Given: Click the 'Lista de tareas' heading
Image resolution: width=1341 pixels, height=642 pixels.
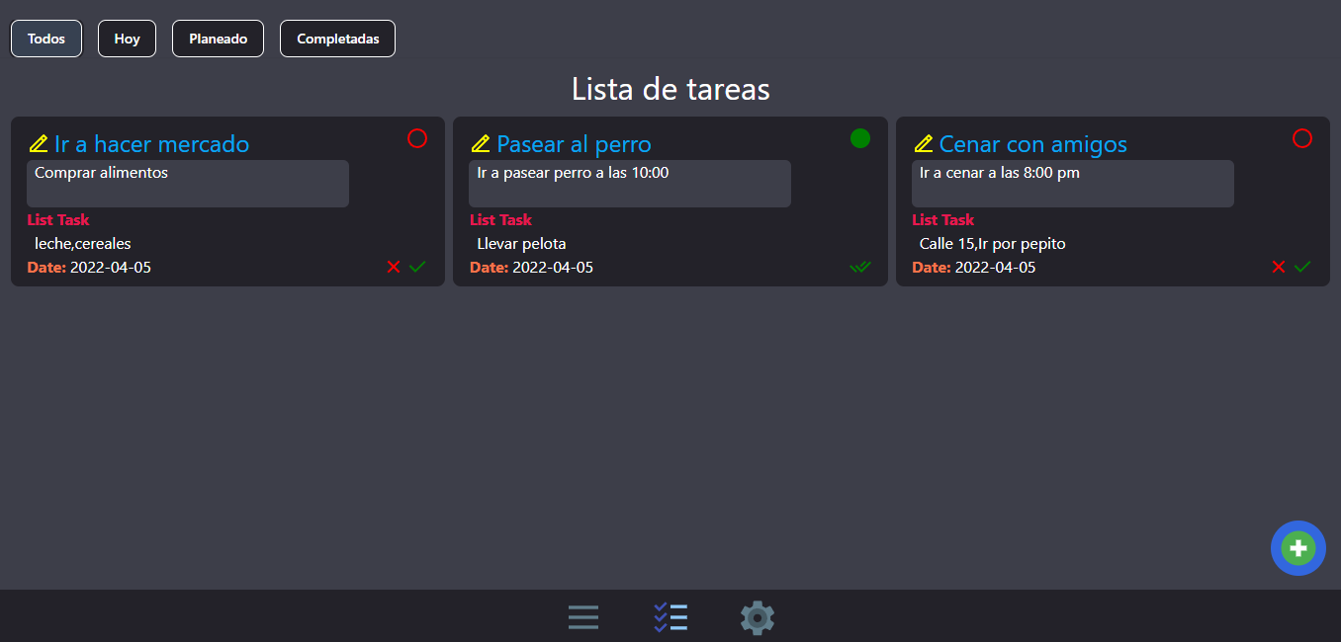Looking at the screenshot, I should click(670, 89).
